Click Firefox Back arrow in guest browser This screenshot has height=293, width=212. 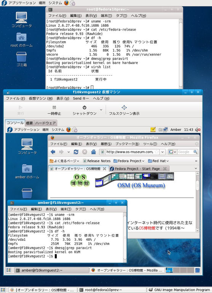(x=53, y=152)
